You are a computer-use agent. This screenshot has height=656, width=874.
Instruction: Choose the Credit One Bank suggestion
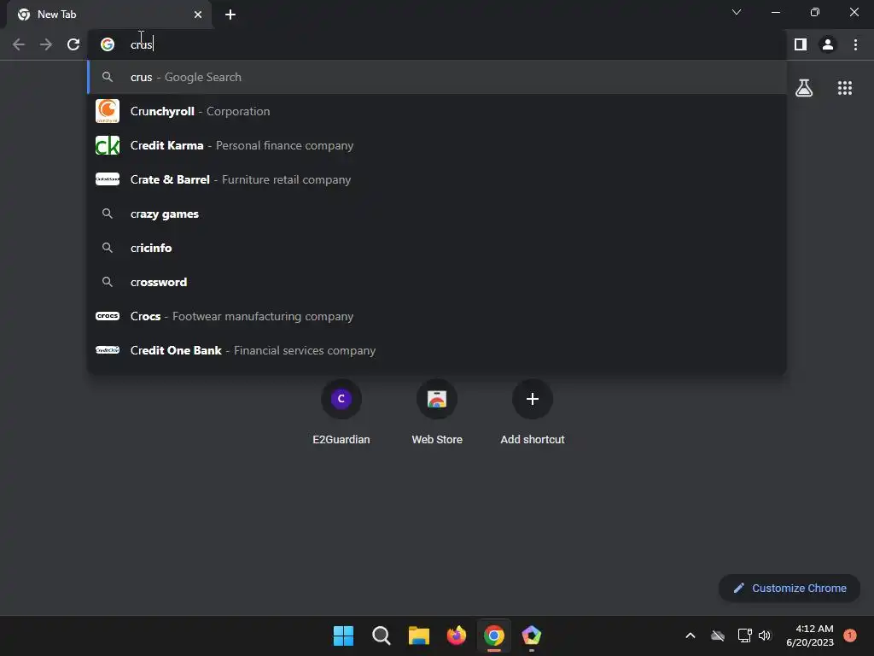pyautogui.click(x=438, y=350)
